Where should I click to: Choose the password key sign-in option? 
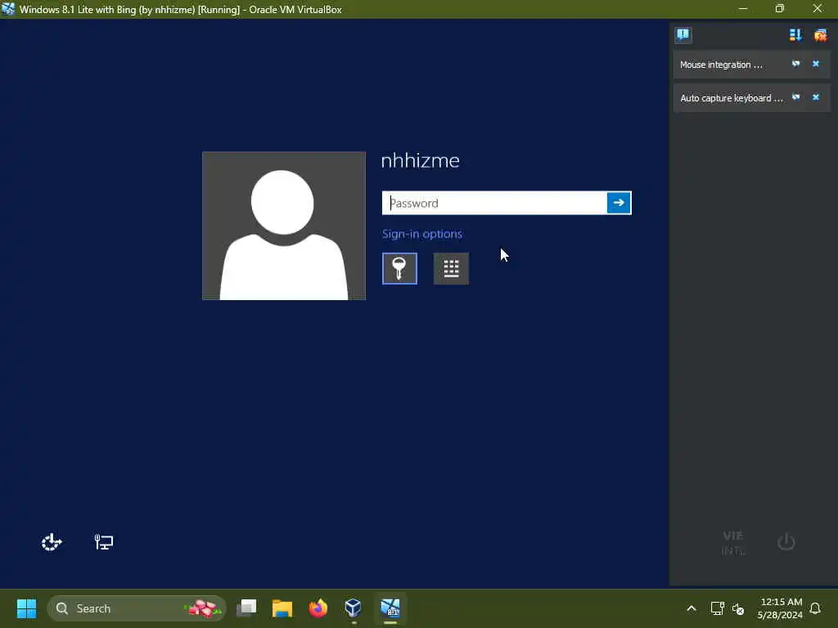[399, 268]
